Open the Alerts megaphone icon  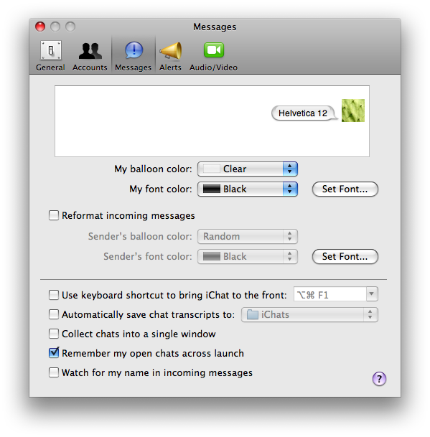(170, 50)
